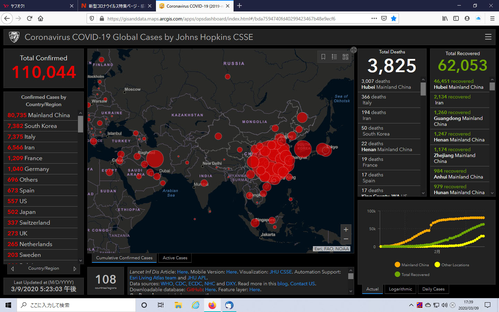Go to previous Country/Region list page

click(12, 269)
